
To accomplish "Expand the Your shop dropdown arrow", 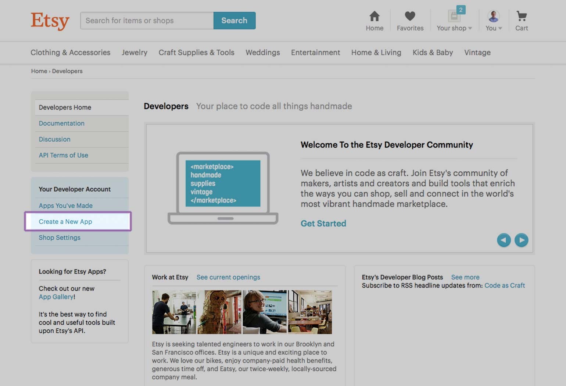I will click(470, 28).
